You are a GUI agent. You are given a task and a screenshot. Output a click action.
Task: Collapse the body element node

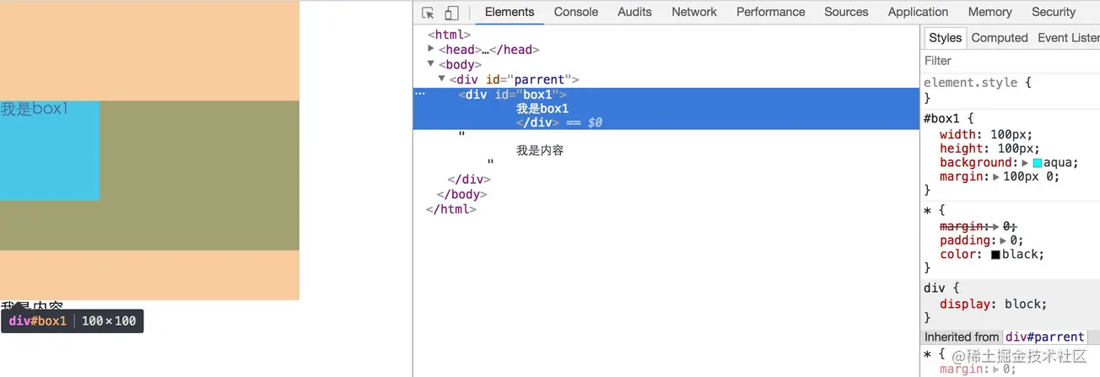432,64
